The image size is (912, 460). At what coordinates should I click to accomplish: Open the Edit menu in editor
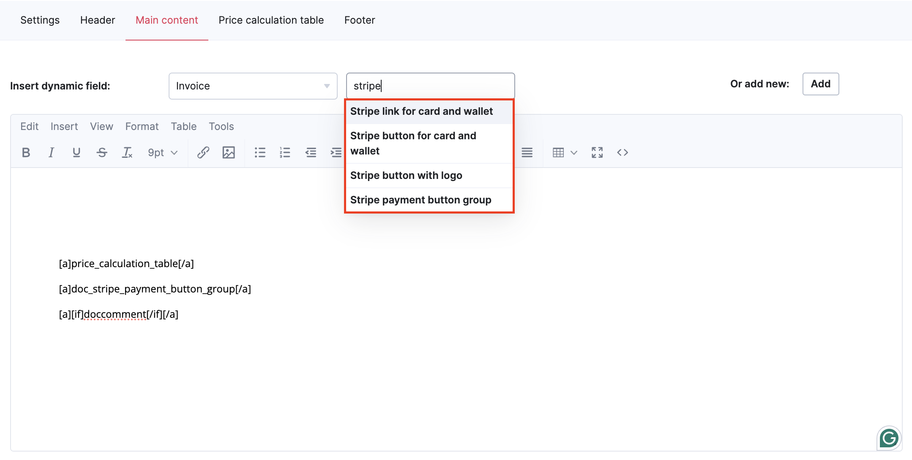[x=30, y=127]
